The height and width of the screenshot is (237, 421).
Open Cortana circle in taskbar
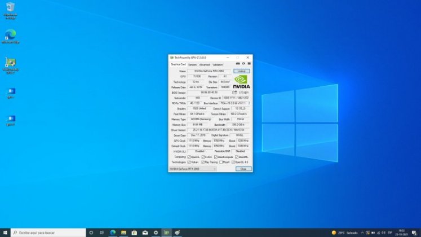(x=91, y=232)
